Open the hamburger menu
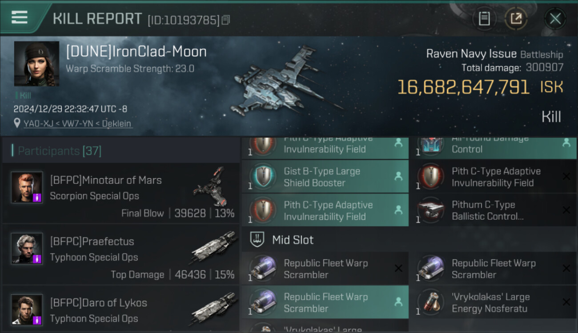Viewport: 578px width, 333px height. tap(20, 17)
